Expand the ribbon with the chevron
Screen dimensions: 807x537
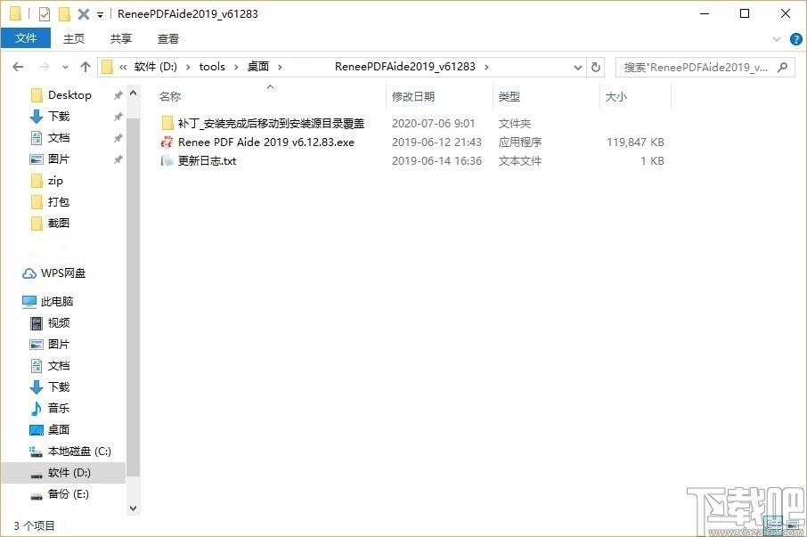(x=777, y=39)
